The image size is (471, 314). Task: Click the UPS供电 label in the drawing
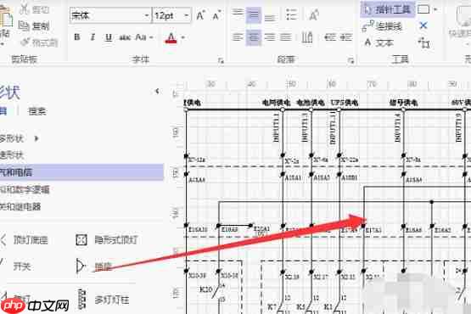pos(345,103)
